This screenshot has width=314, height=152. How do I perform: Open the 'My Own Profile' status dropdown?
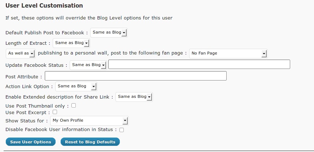click(89, 120)
